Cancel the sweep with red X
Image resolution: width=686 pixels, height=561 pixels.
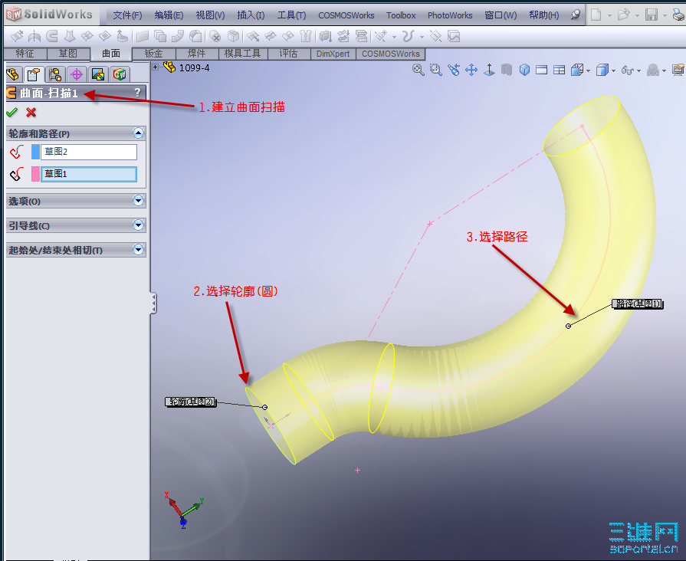[31, 113]
